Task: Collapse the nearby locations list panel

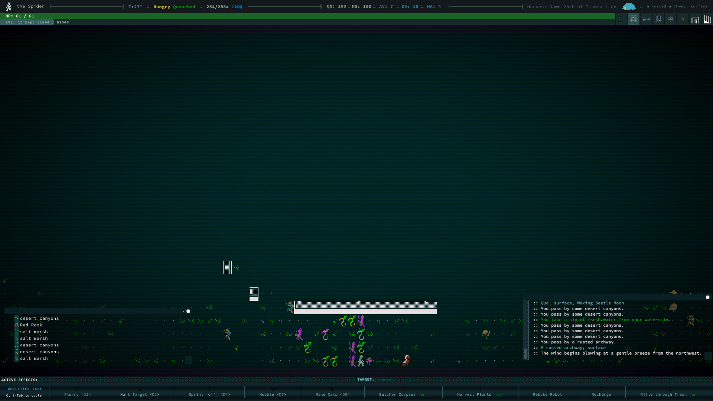Action: (x=188, y=311)
